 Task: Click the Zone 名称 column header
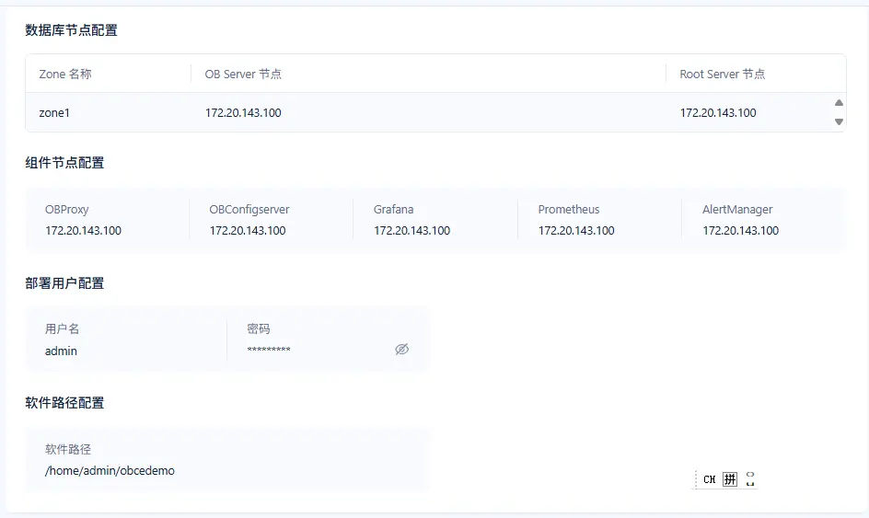(65, 74)
